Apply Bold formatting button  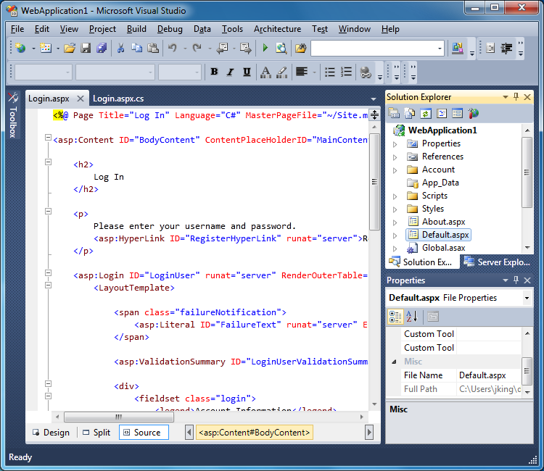(215, 72)
